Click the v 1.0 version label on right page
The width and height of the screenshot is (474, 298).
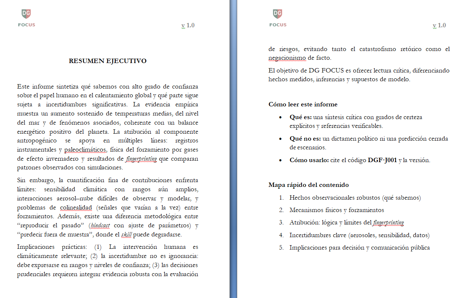(x=439, y=25)
